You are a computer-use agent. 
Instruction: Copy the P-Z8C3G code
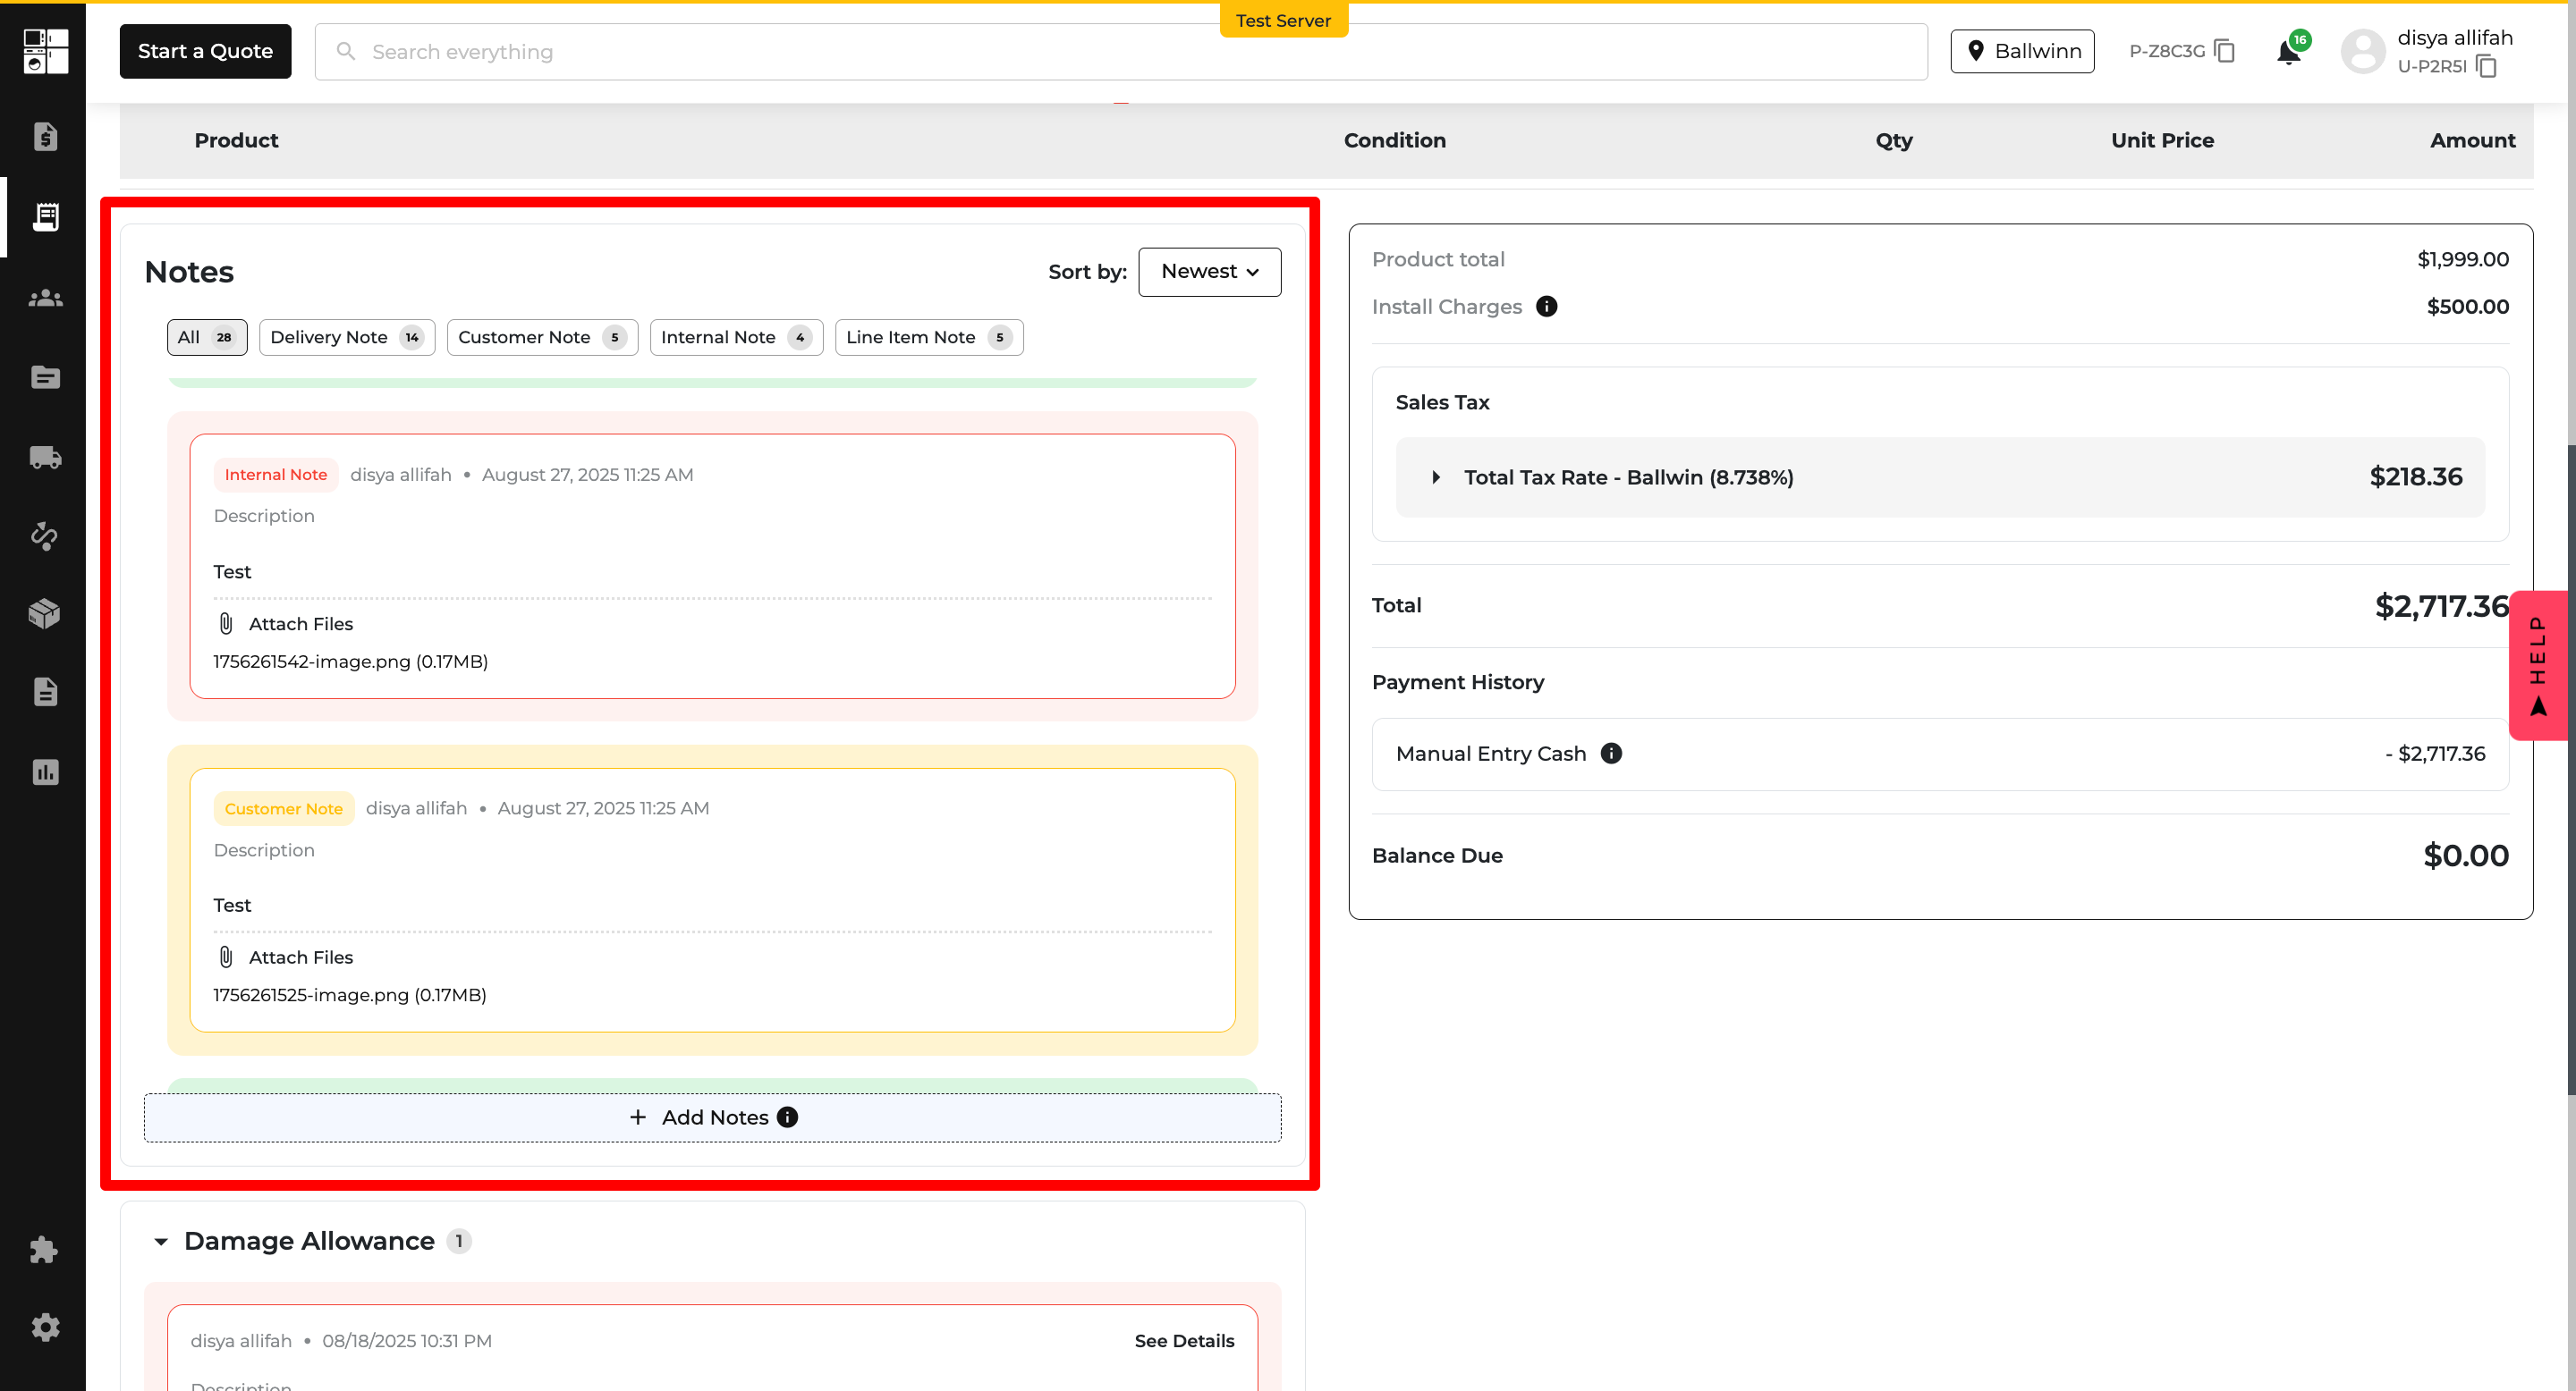point(2225,51)
